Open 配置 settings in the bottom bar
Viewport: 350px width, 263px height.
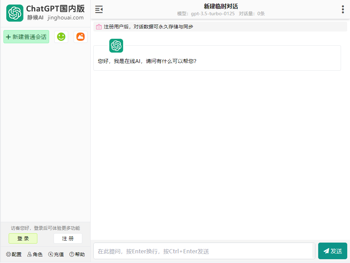click(x=14, y=254)
